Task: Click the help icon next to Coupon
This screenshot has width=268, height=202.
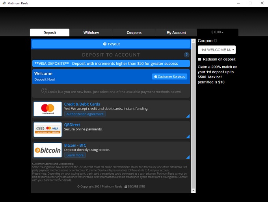Action: pyautogui.click(x=216, y=41)
